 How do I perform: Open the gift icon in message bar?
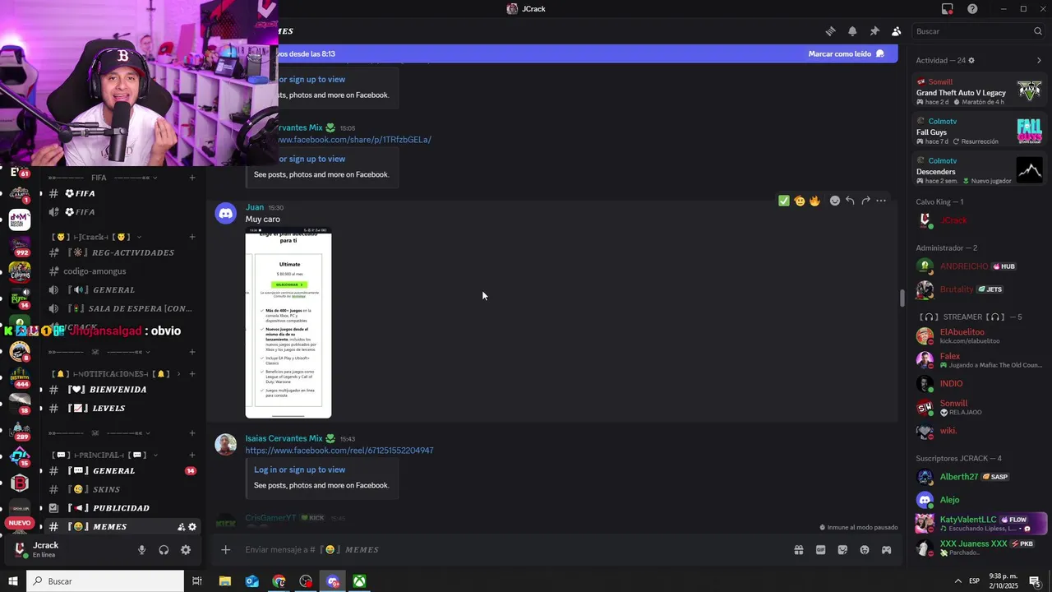(798, 550)
